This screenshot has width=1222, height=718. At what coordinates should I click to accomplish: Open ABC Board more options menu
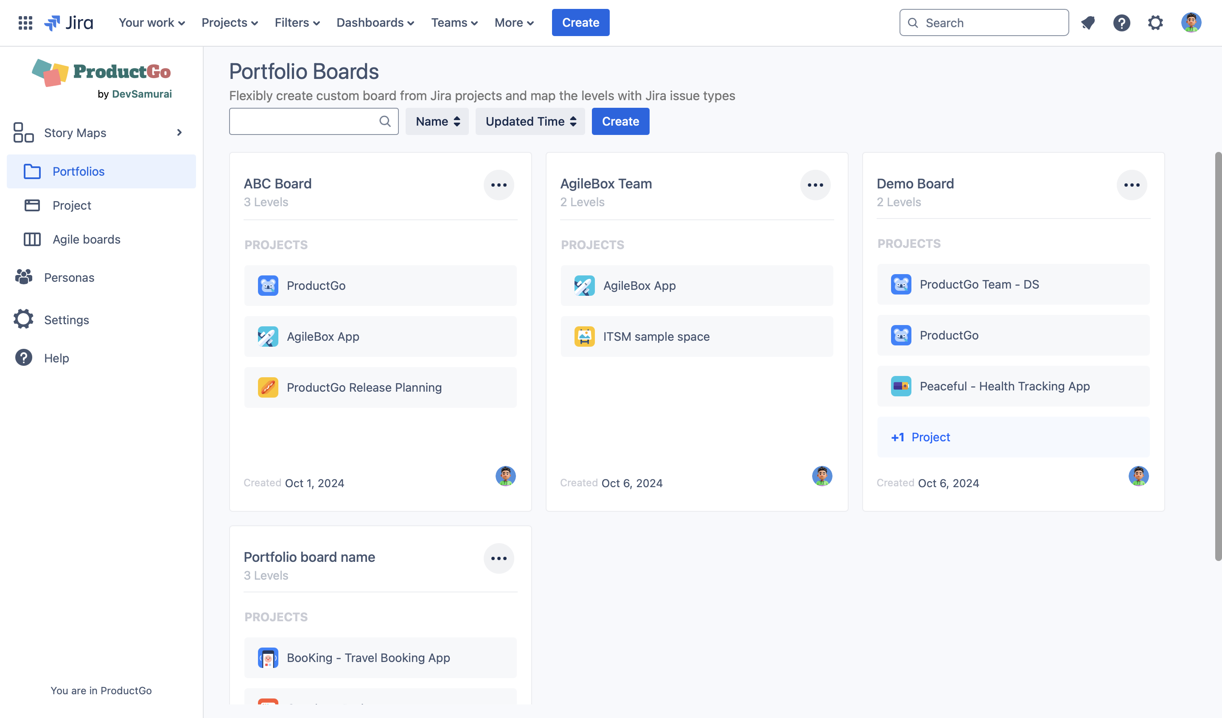click(x=499, y=185)
